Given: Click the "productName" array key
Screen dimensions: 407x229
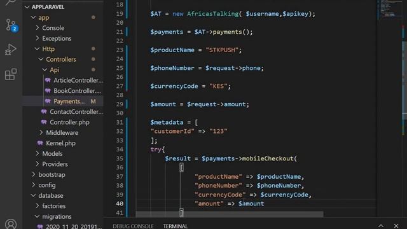Looking at the screenshot, I should point(218,177).
